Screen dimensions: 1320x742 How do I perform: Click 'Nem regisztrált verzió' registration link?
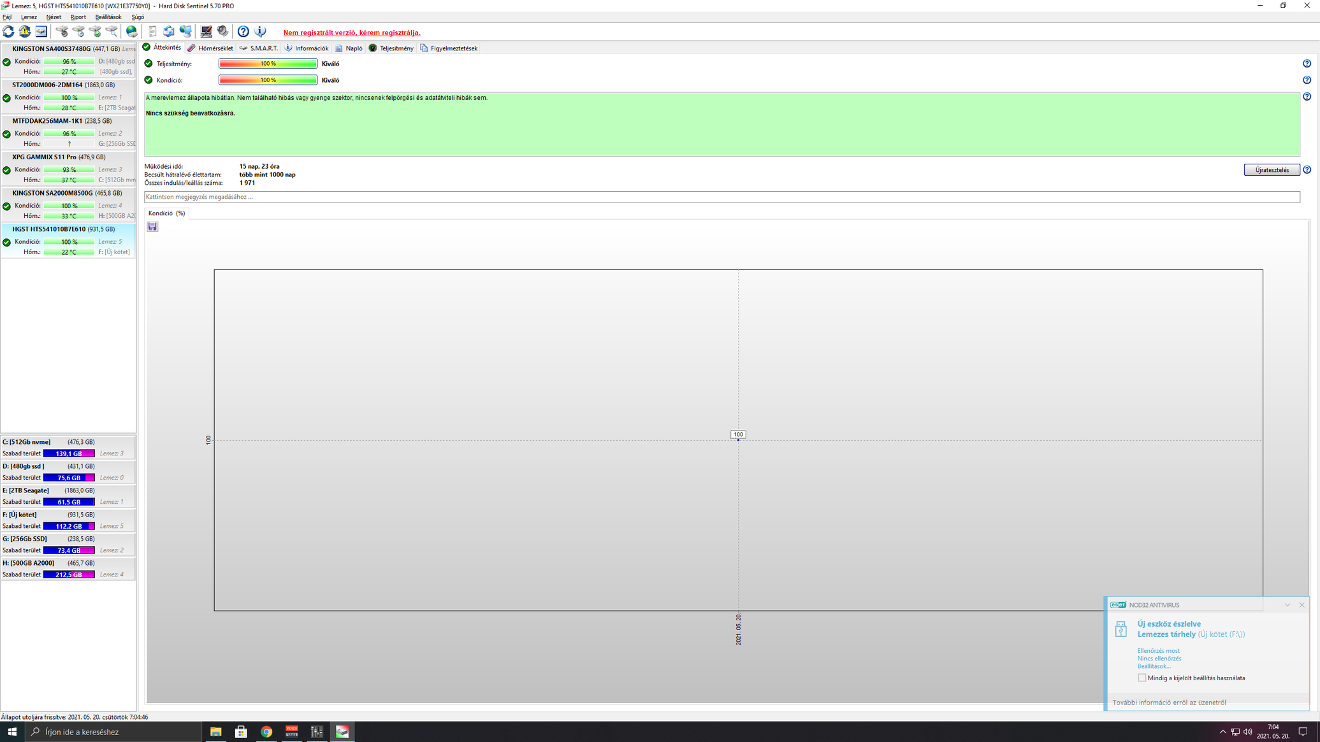[352, 32]
